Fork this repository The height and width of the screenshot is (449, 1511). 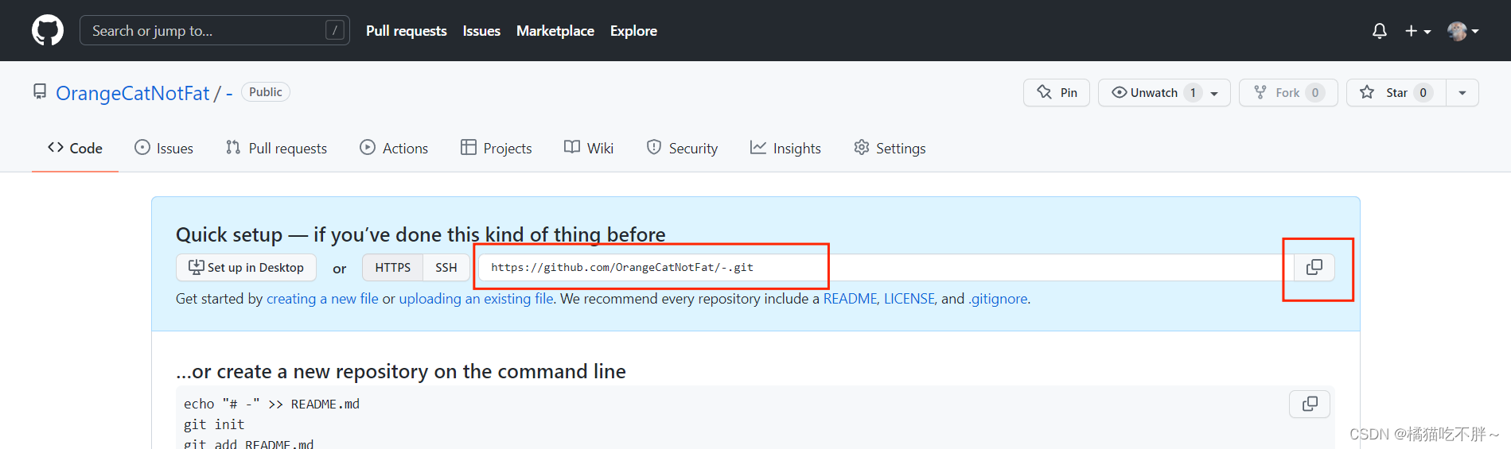[x=1288, y=92]
